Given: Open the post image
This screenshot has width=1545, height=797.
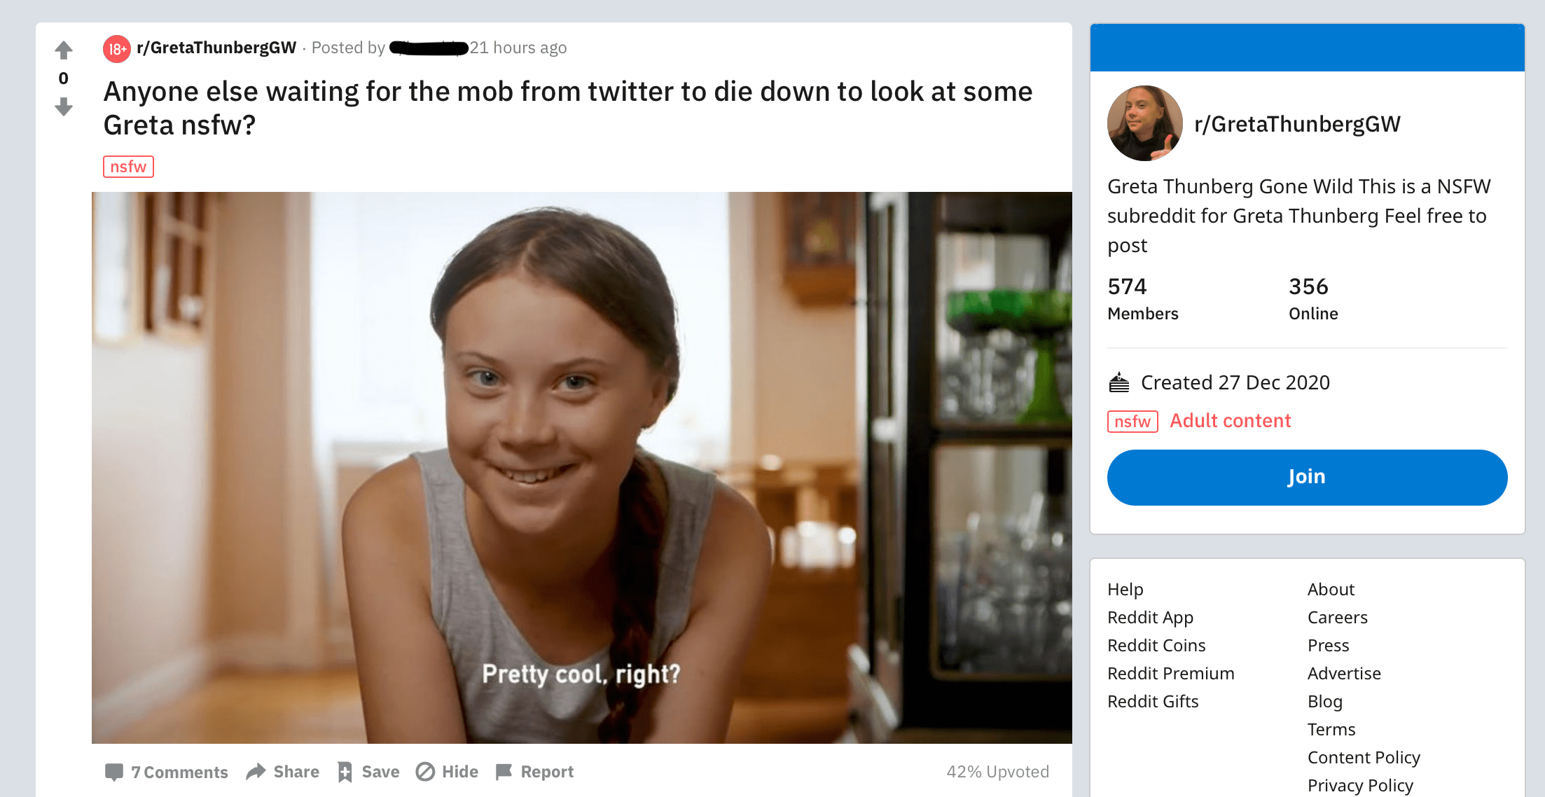Looking at the screenshot, I should [x=581, y=467].
